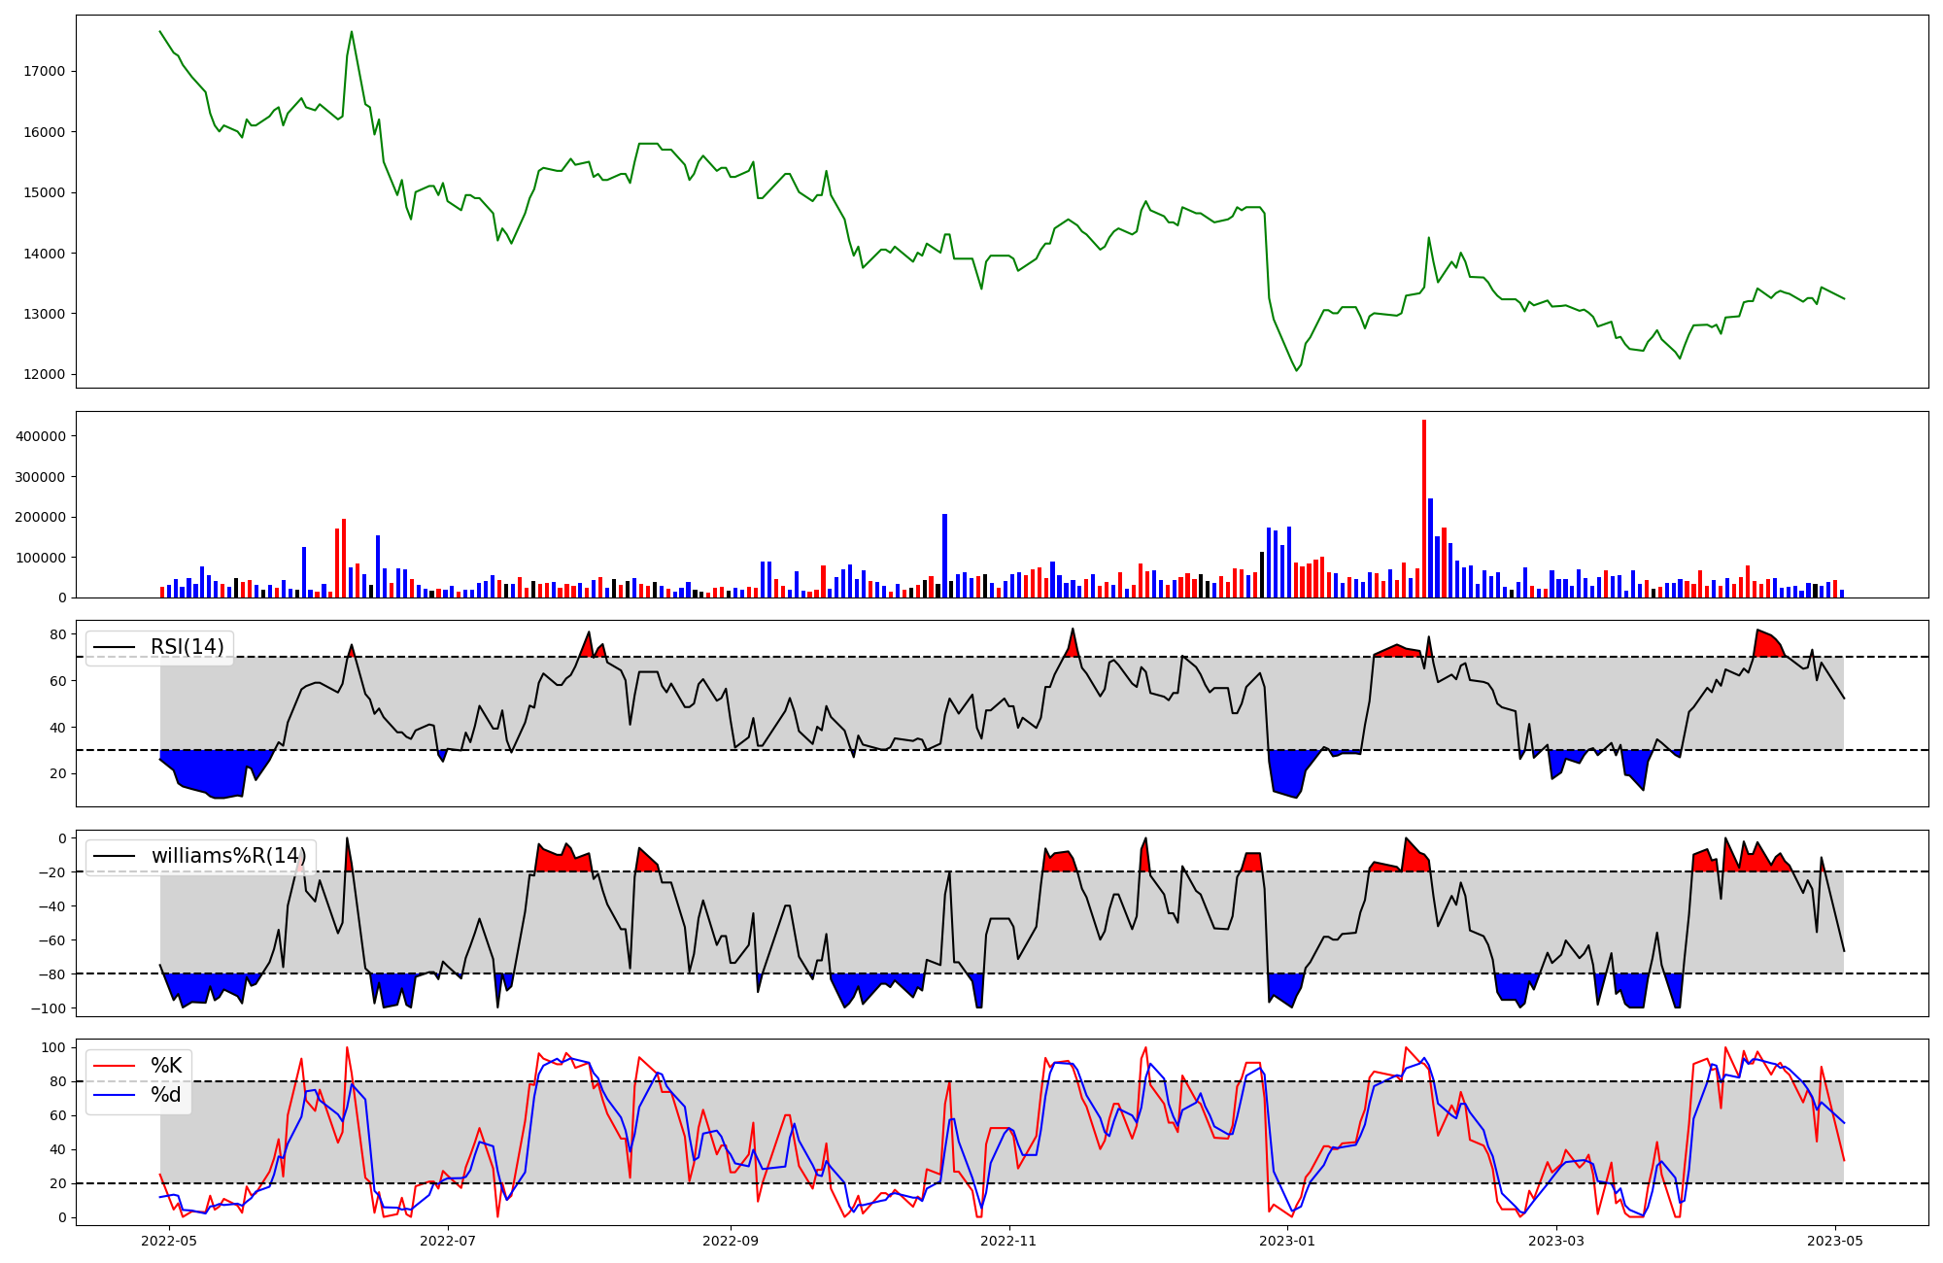Click the 2023-05 x-axis date label

1836,1241
